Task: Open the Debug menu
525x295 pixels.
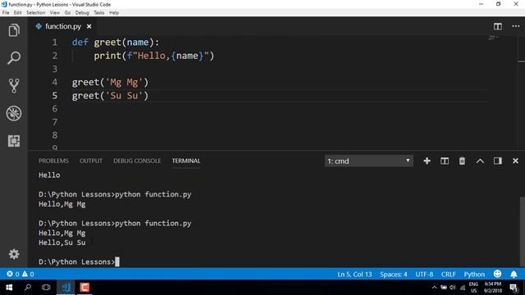Action: tap(82, 13)
